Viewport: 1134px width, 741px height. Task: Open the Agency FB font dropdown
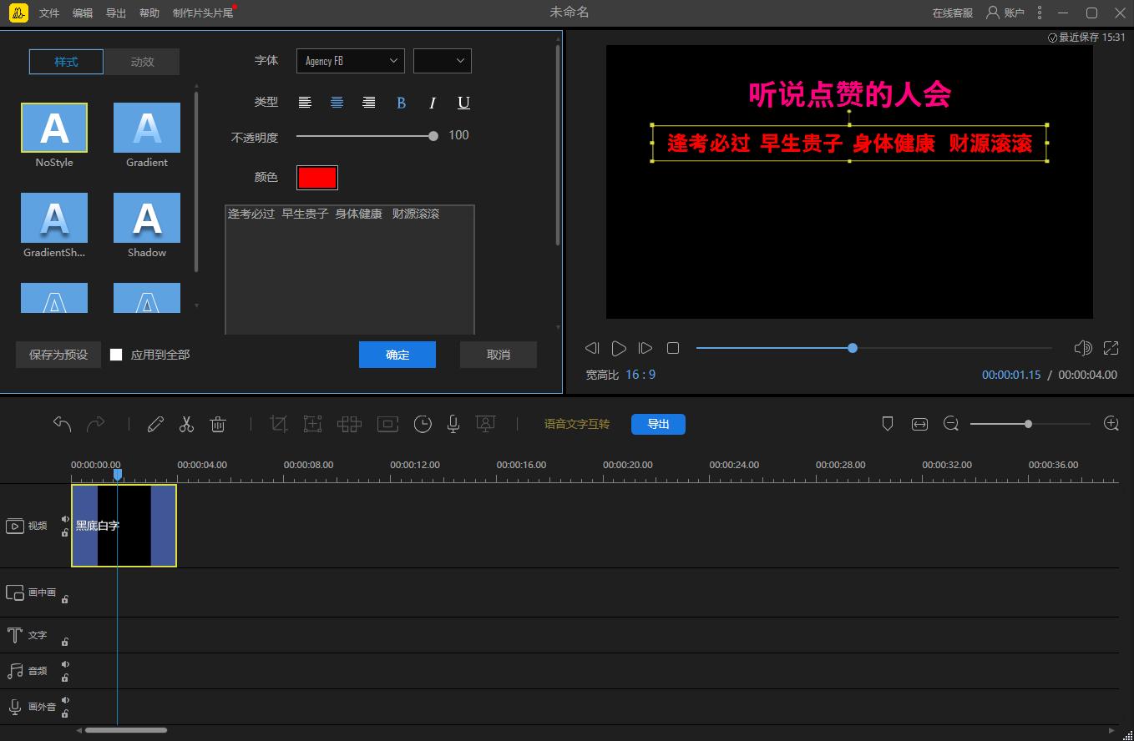pyautogui.click(x=350, y=60)
